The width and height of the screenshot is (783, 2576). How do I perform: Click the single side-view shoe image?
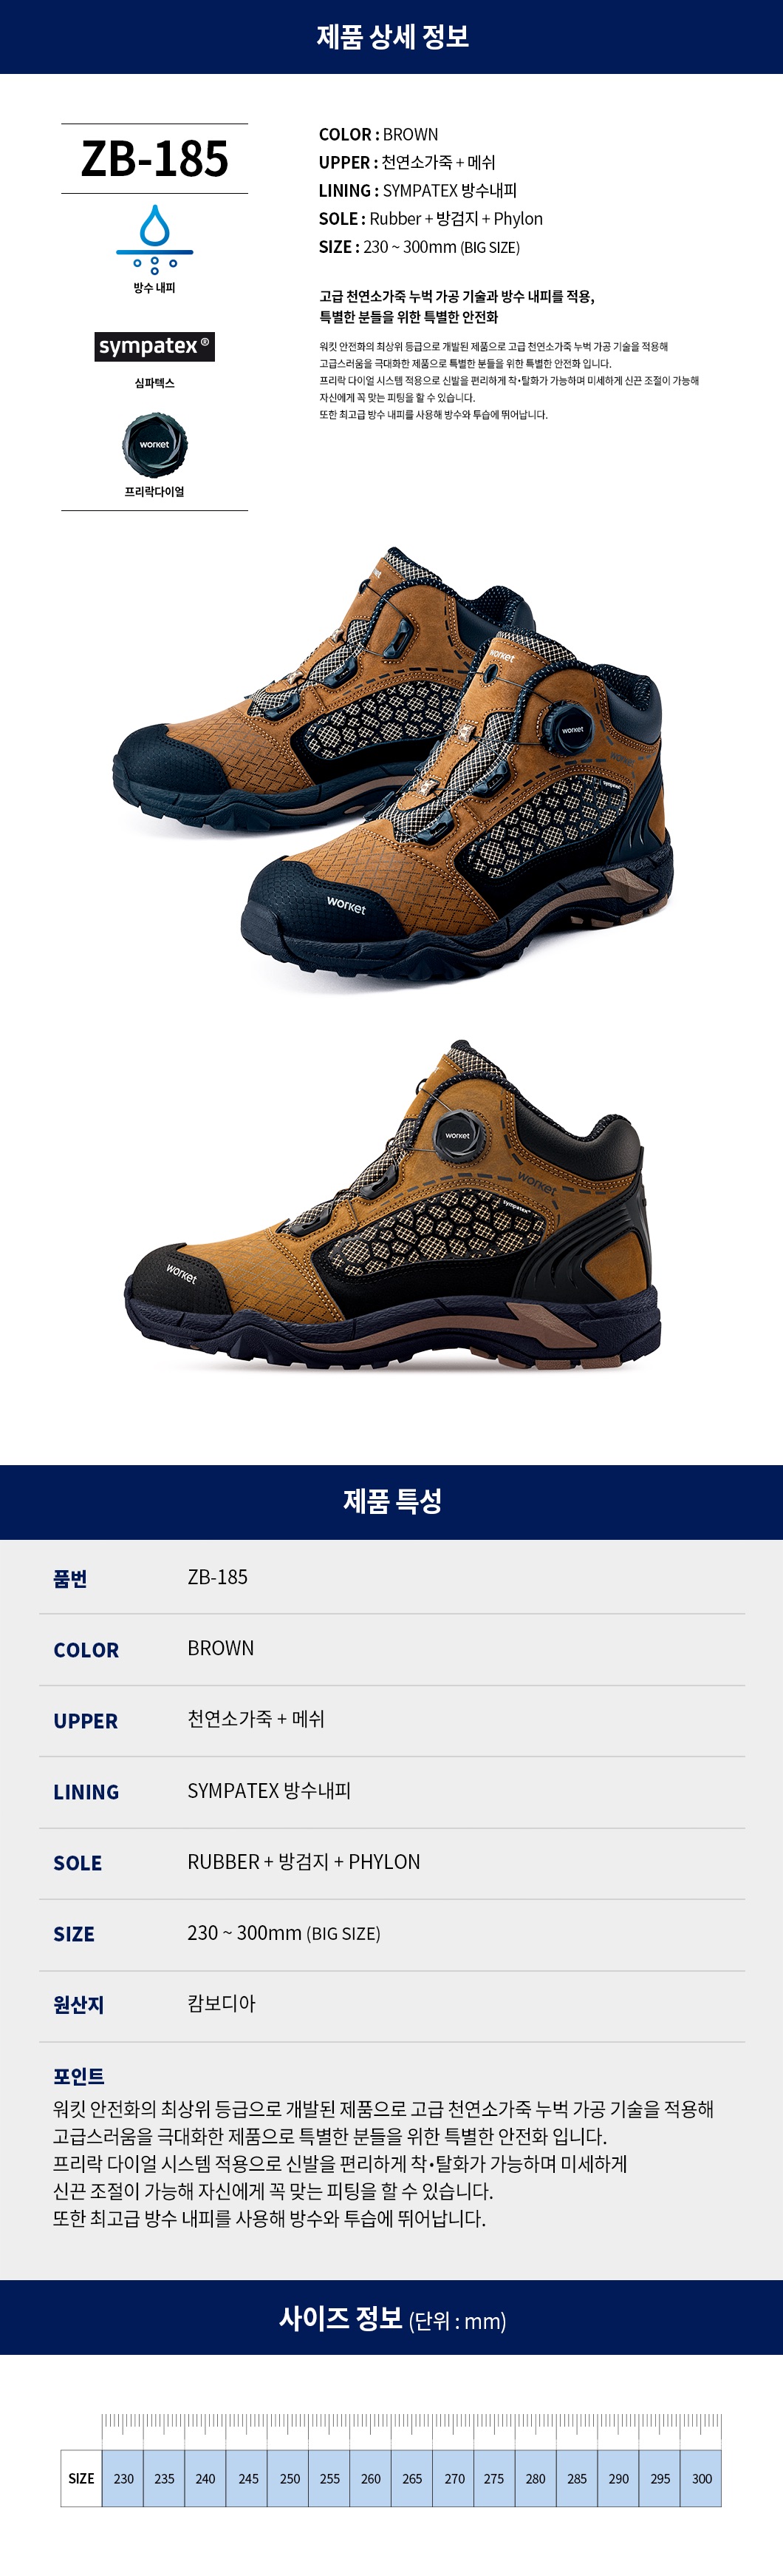tap(392, 1205)
